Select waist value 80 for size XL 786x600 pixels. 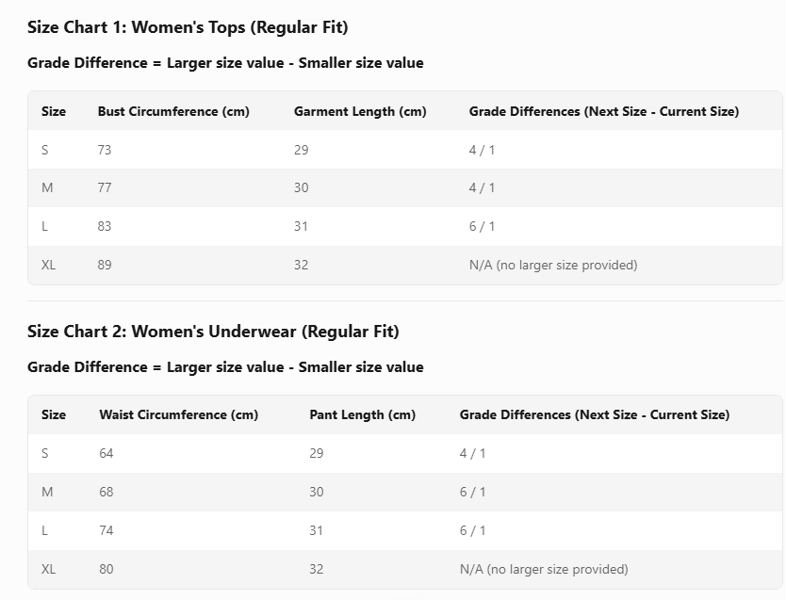(x=106, y=569)
